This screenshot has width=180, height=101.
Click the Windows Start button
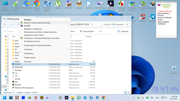(x=4, y=98)
